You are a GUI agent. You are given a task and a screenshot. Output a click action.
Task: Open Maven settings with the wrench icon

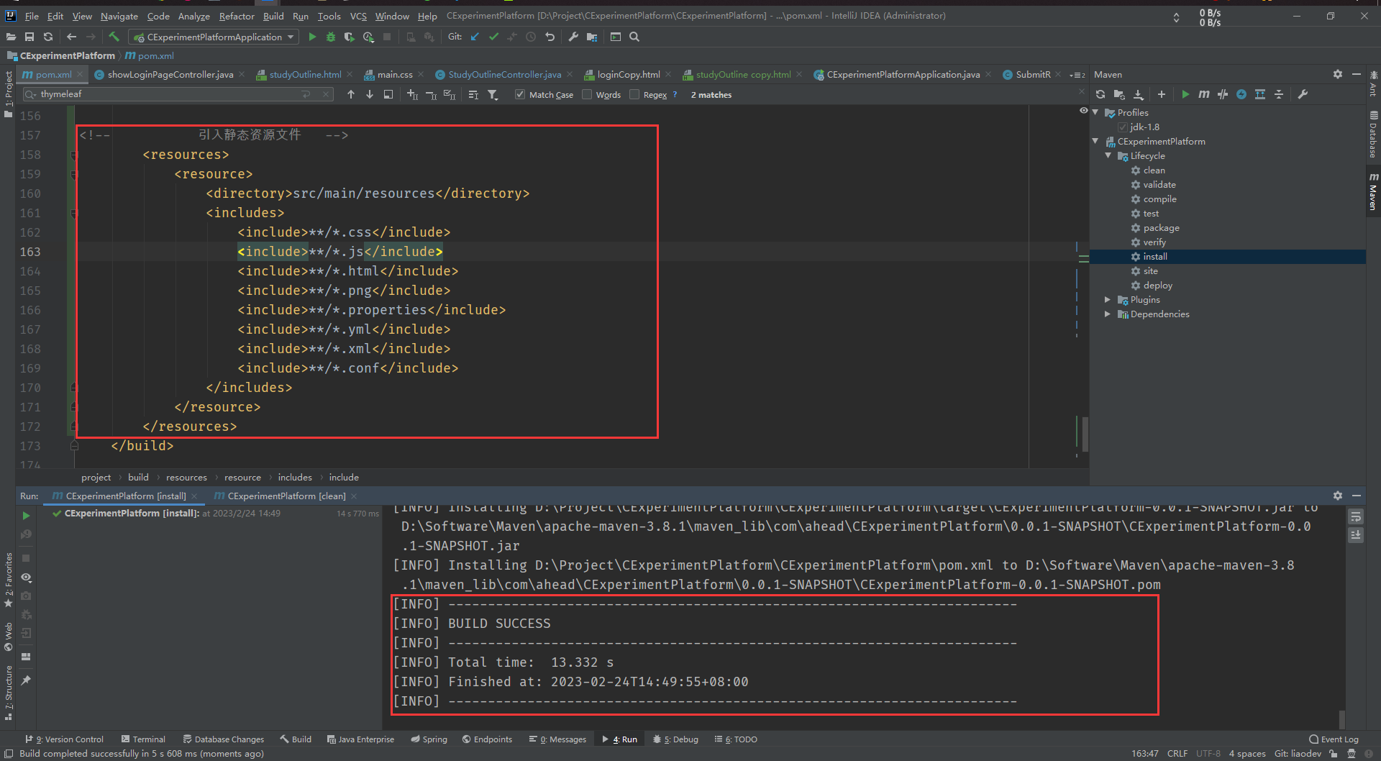coord(1303,94)
